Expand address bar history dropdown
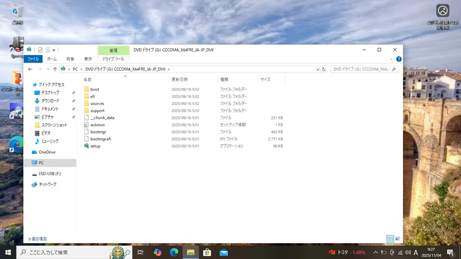Image resolution: width=461 pixels, height=259 pixels. (318, 70)
